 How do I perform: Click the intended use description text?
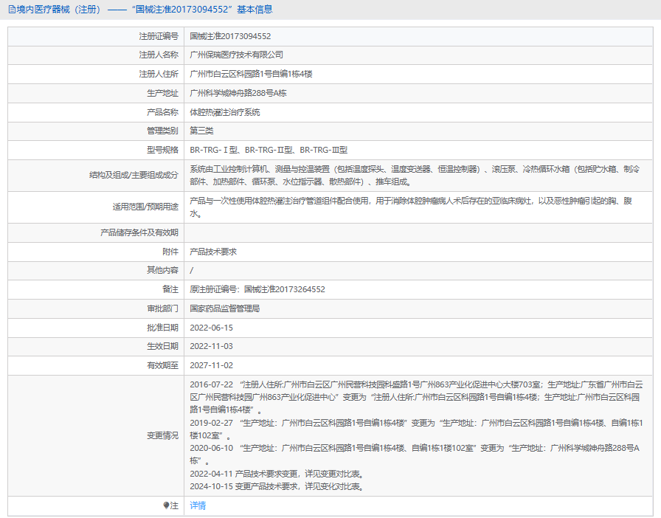(411, 207)
